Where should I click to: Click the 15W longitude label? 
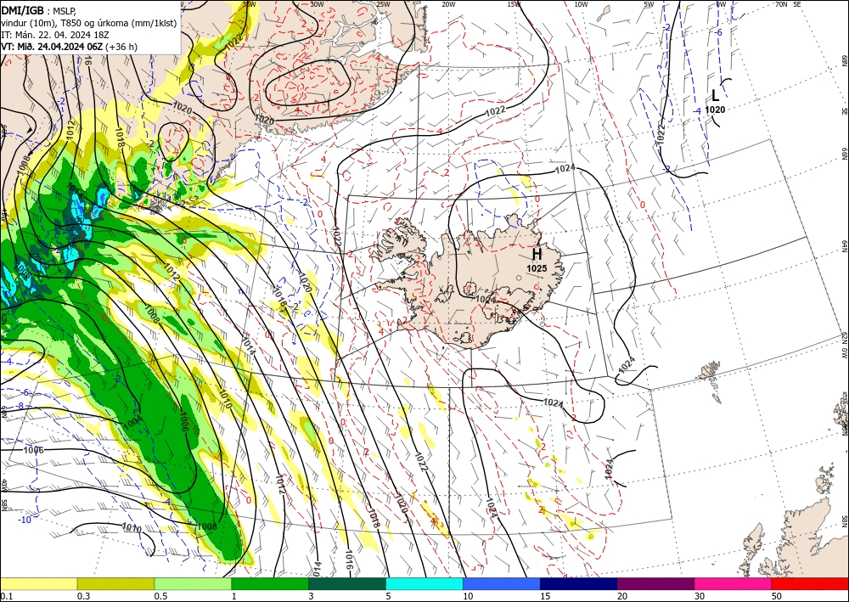click(514, 4)
